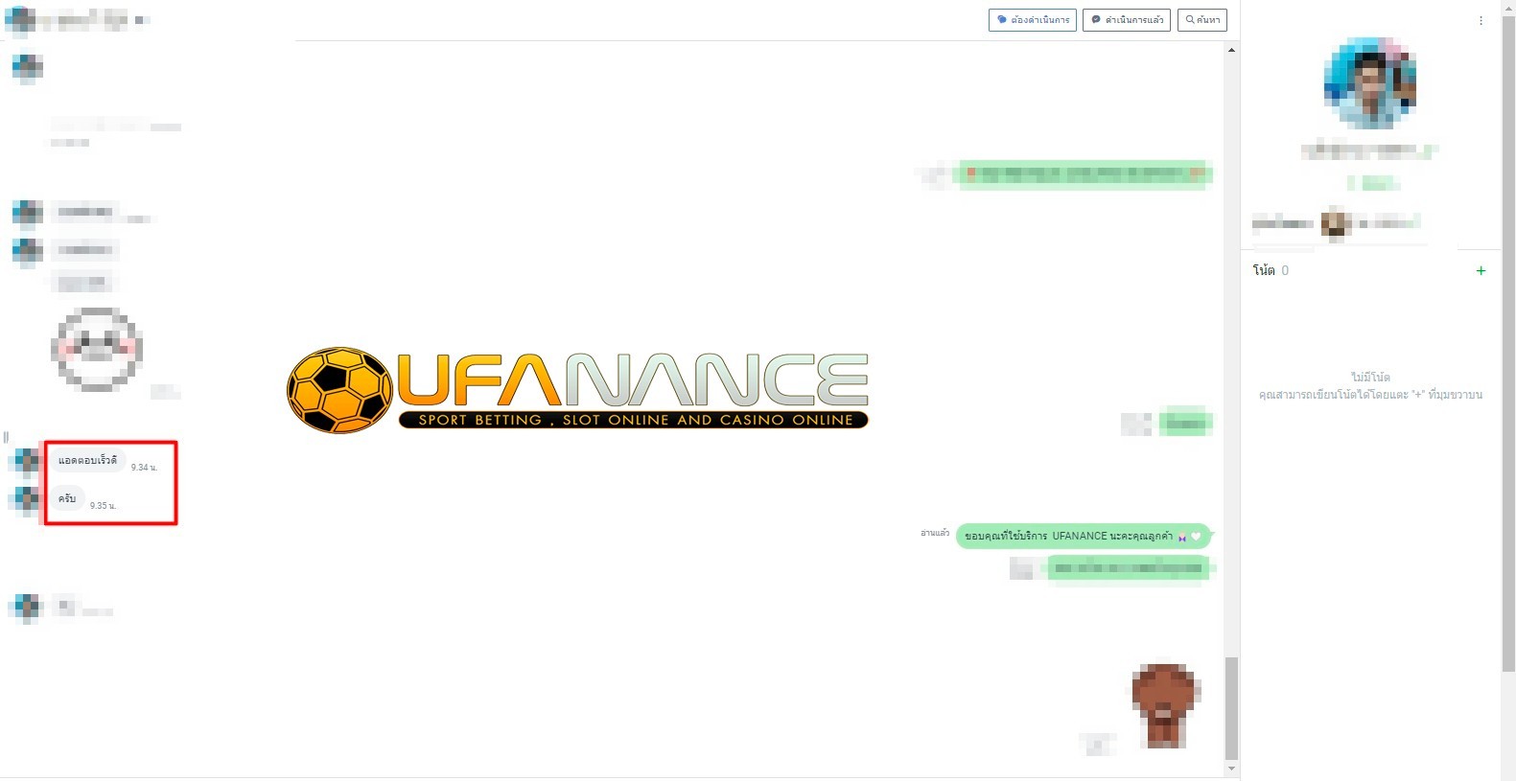The width and height of the screenshot is (1516, 781).
Task: Open the 'ค้นหา' search button
Action: pyautogui.click(x=1201, y=20)
